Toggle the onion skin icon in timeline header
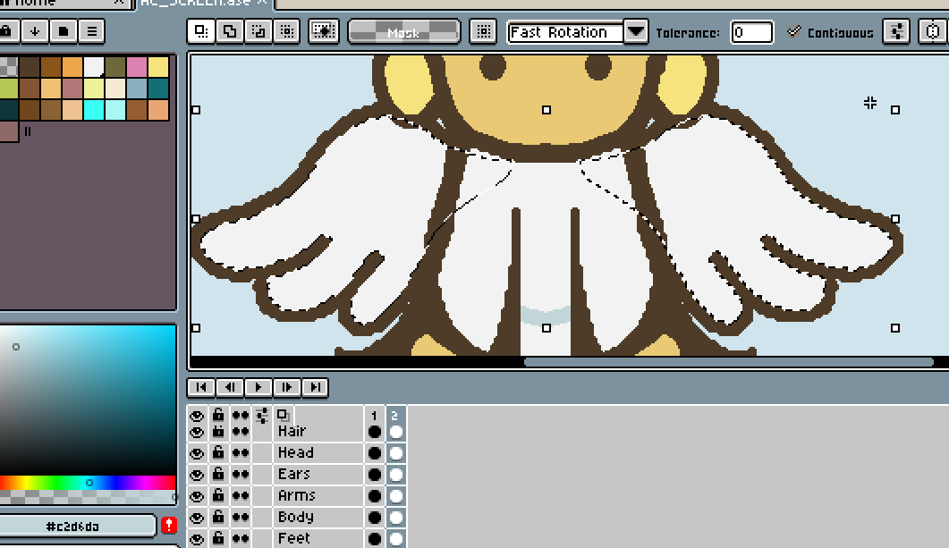 coord(283,415)
